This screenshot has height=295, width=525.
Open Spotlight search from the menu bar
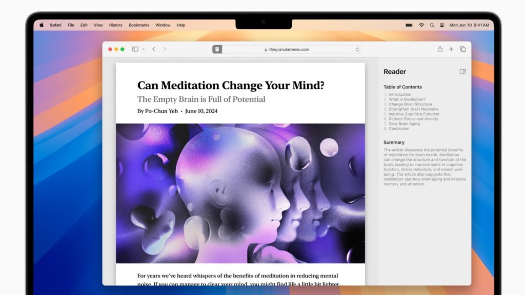432,25
